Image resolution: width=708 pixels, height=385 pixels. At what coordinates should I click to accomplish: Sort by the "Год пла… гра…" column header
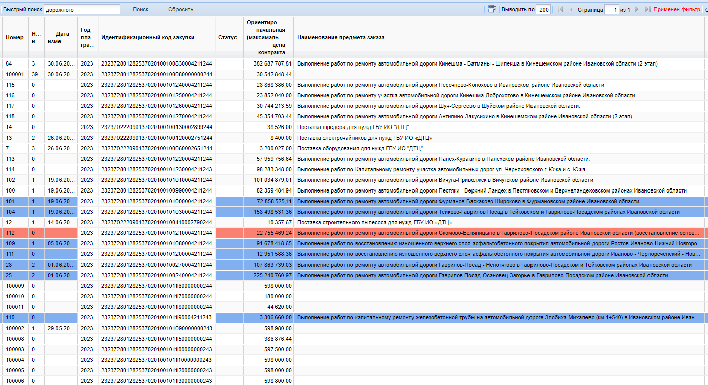point(88,37)
